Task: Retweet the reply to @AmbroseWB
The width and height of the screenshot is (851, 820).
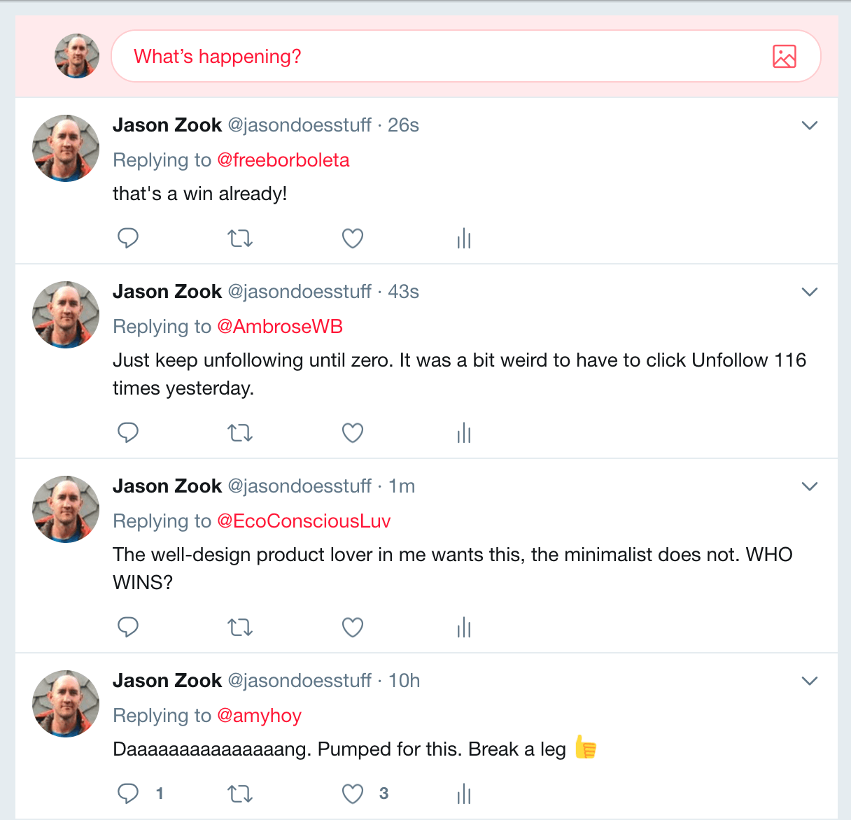Action: coord(240,432)
